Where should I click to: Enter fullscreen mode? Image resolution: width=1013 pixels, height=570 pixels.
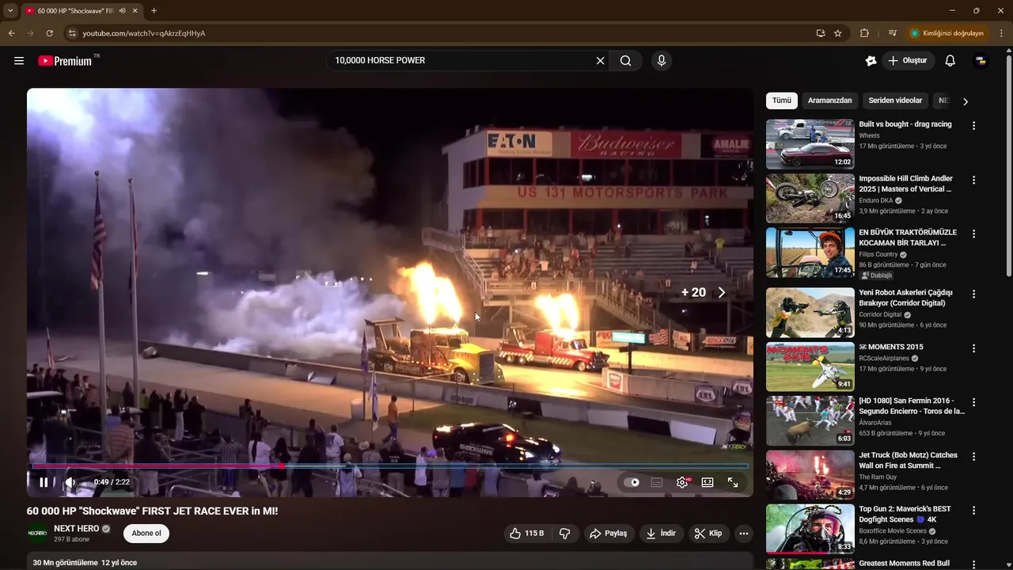[733, 482]
